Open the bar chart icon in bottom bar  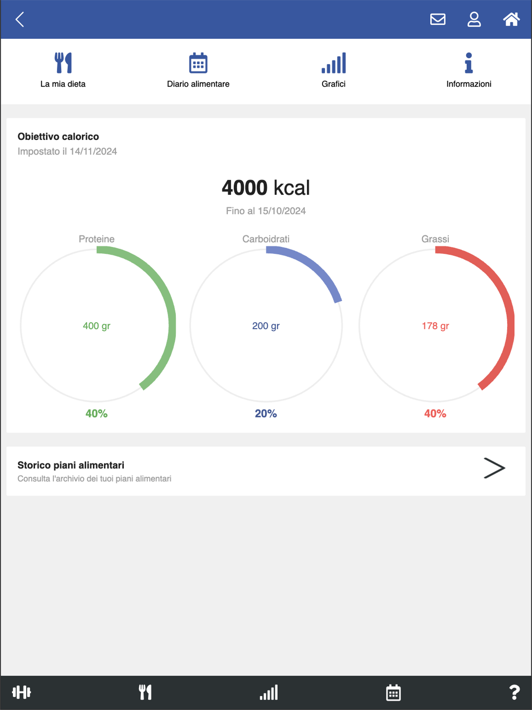pyautogui.click(x=269, y=692)
